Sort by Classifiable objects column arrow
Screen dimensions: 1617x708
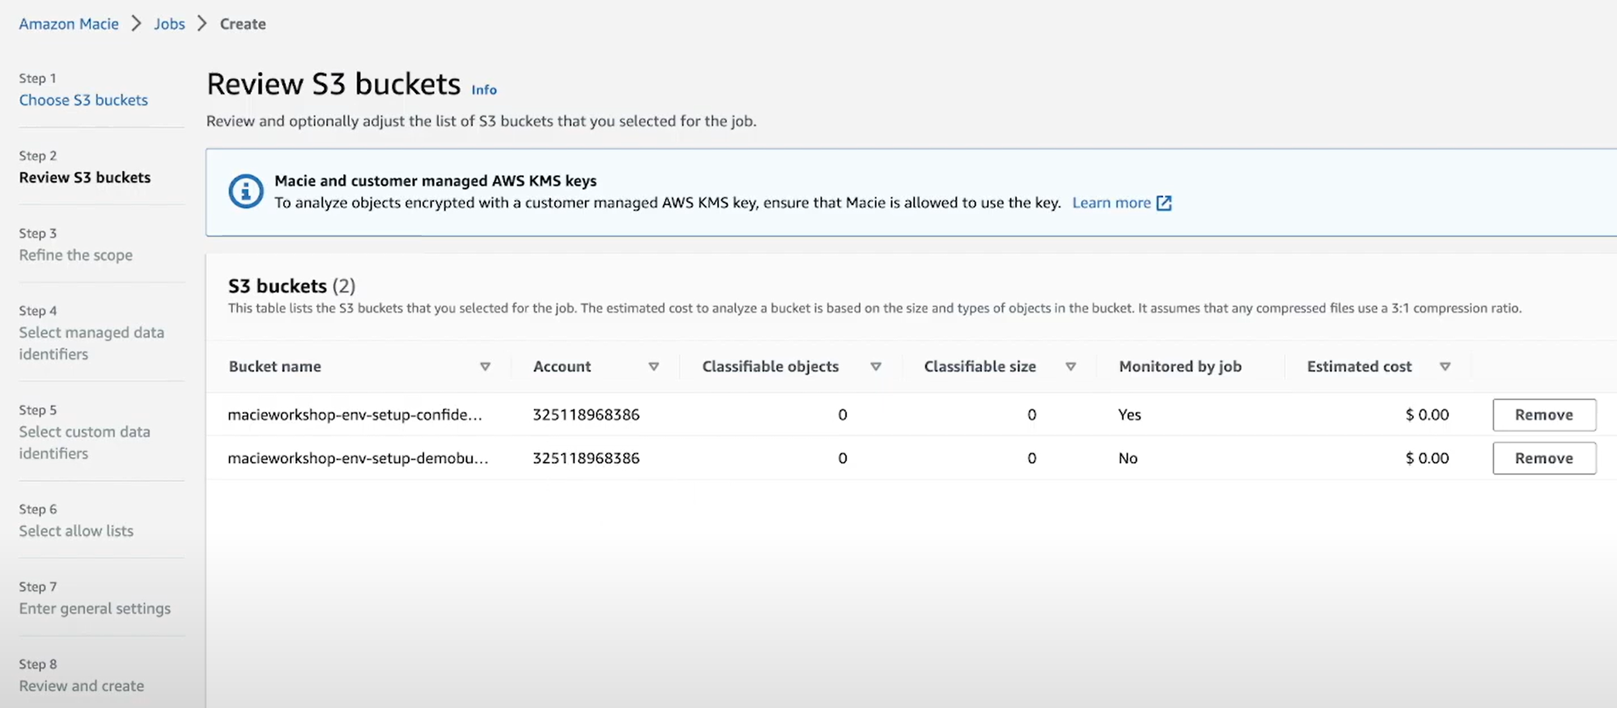pos(876,367)
